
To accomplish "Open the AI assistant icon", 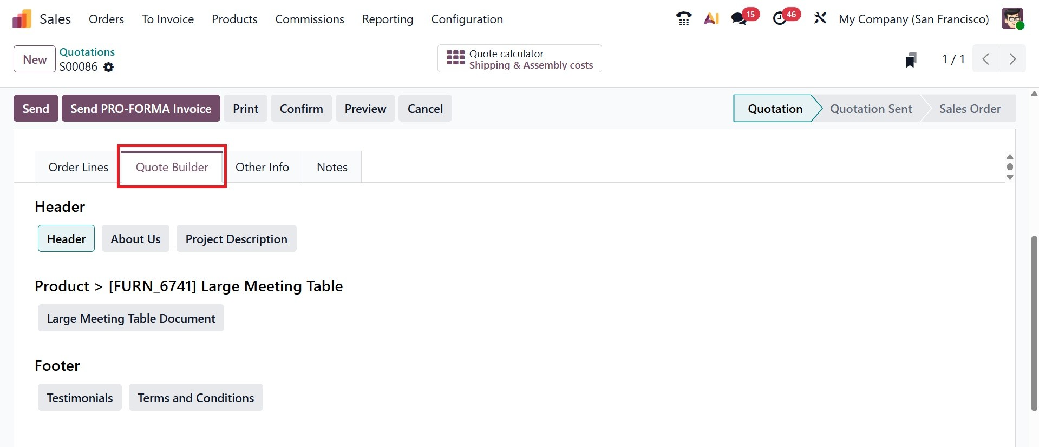I will (711, 19).
